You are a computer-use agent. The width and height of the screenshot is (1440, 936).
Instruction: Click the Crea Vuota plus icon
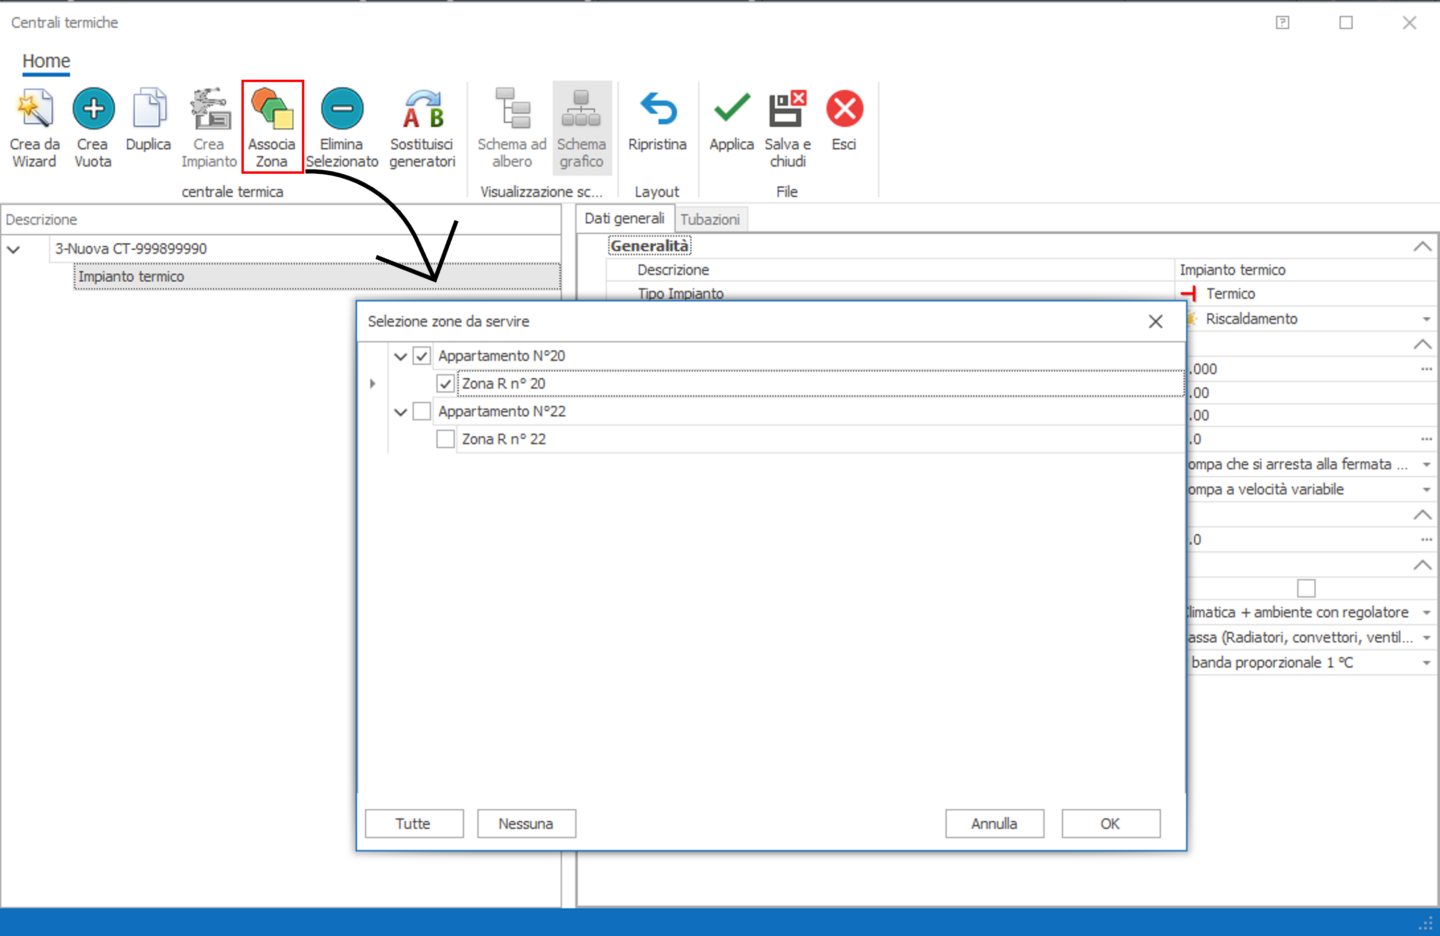(x=93, y=109)
